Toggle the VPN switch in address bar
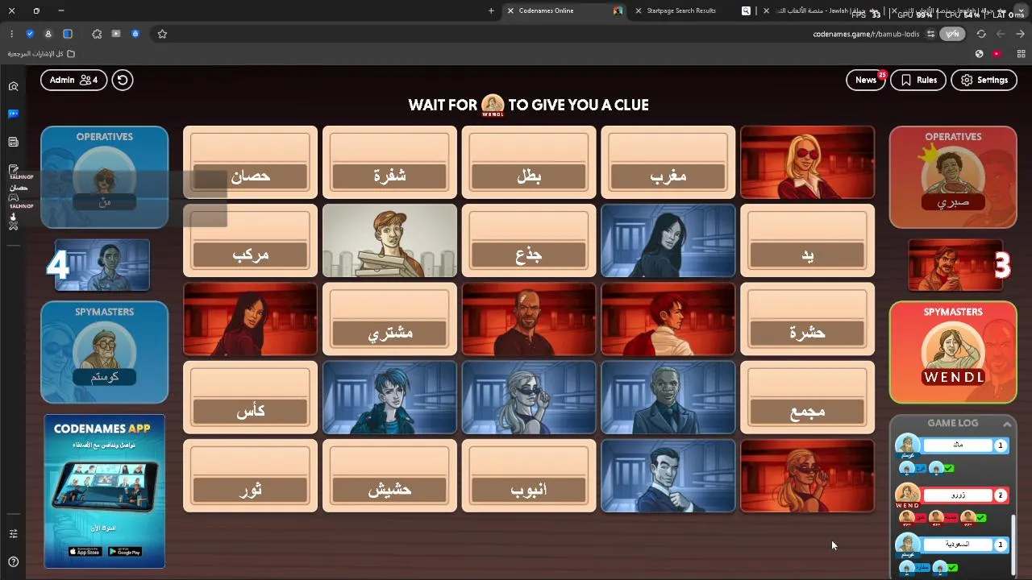Screen dimensions: 1032x580 click(952, 34)
